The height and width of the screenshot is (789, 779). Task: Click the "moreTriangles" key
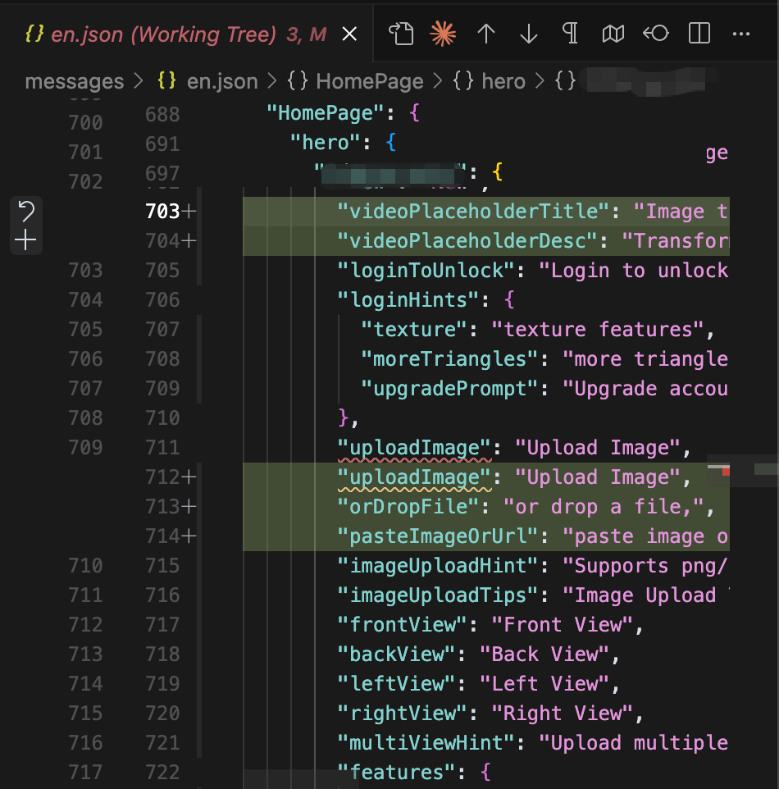point(449,359)
